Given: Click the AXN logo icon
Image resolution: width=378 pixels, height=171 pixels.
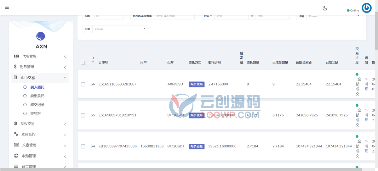Looking at the screenshot, I should (x=41, y=36).
